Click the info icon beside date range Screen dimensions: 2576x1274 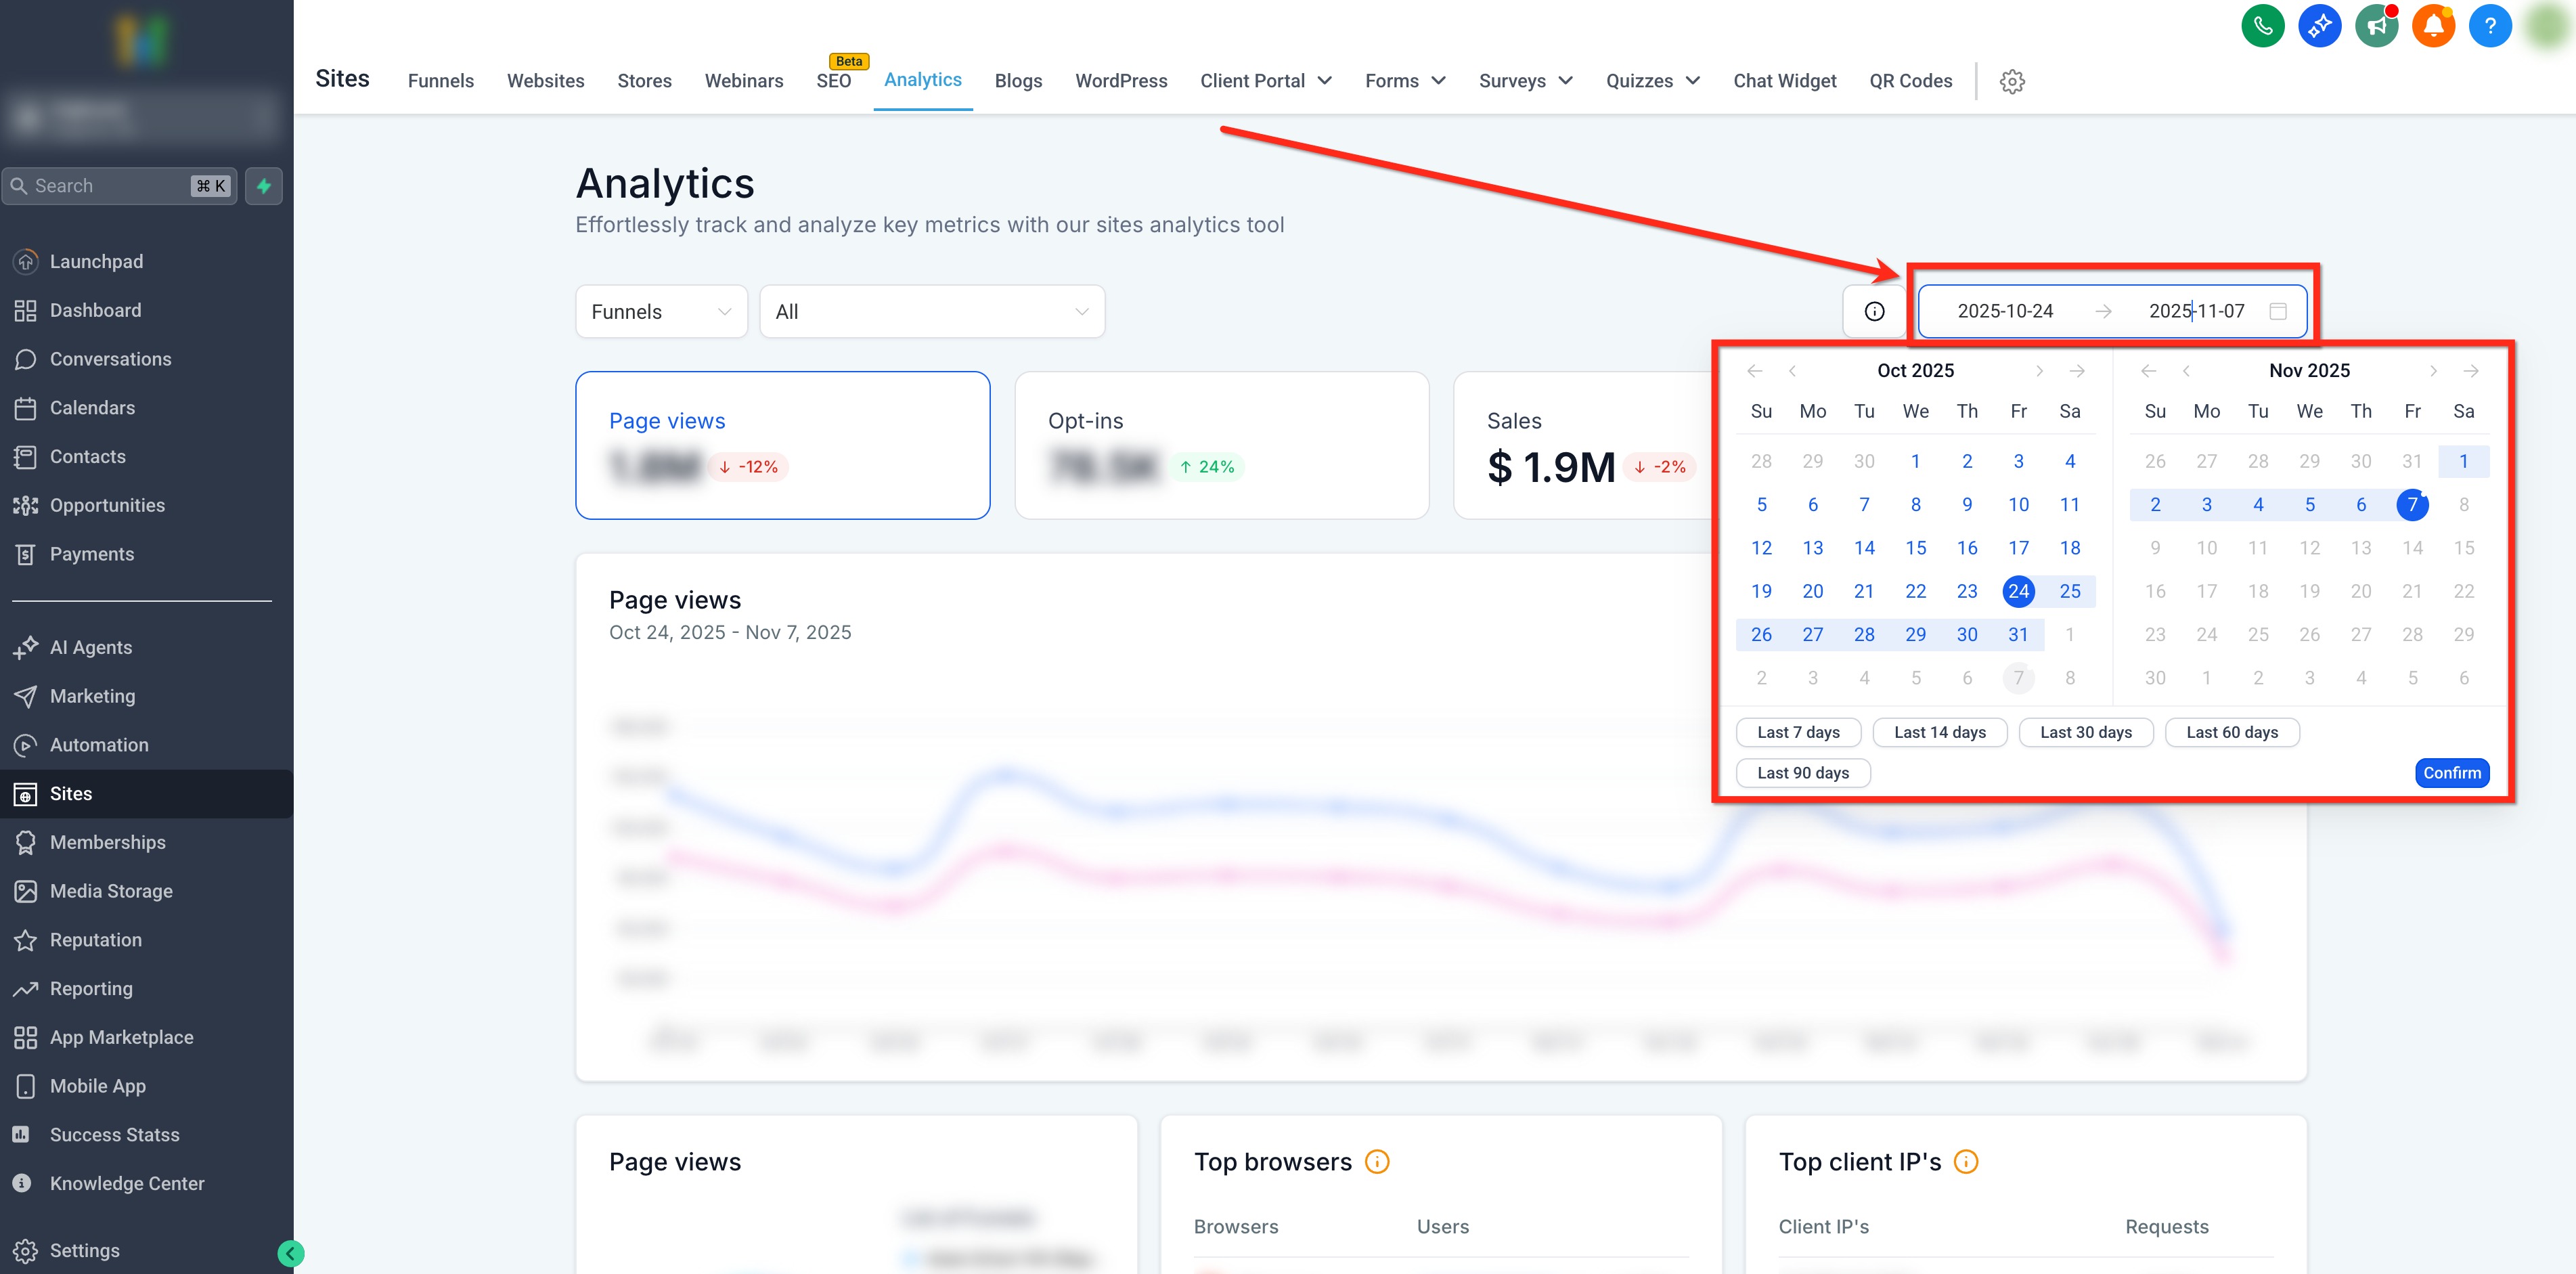pos(1874,311)
